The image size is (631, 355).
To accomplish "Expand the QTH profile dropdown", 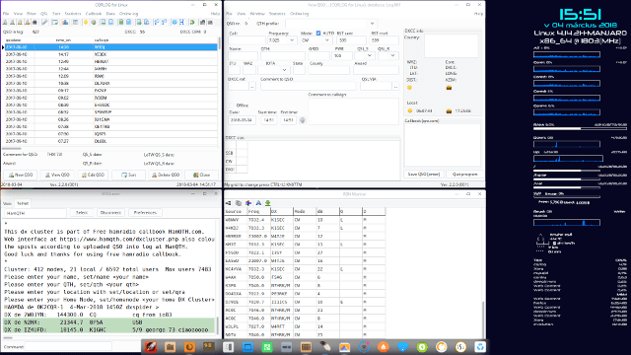I will [373, 24].
